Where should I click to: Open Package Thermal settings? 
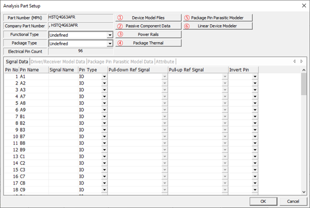pyautogui.click(x=148, y=43)
